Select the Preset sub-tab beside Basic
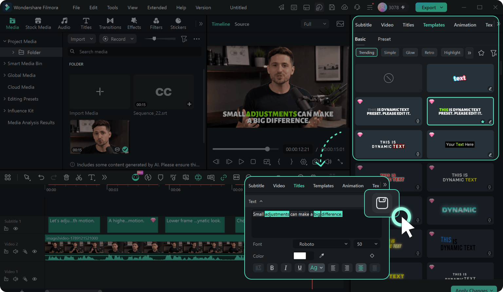 click(384, 39)
